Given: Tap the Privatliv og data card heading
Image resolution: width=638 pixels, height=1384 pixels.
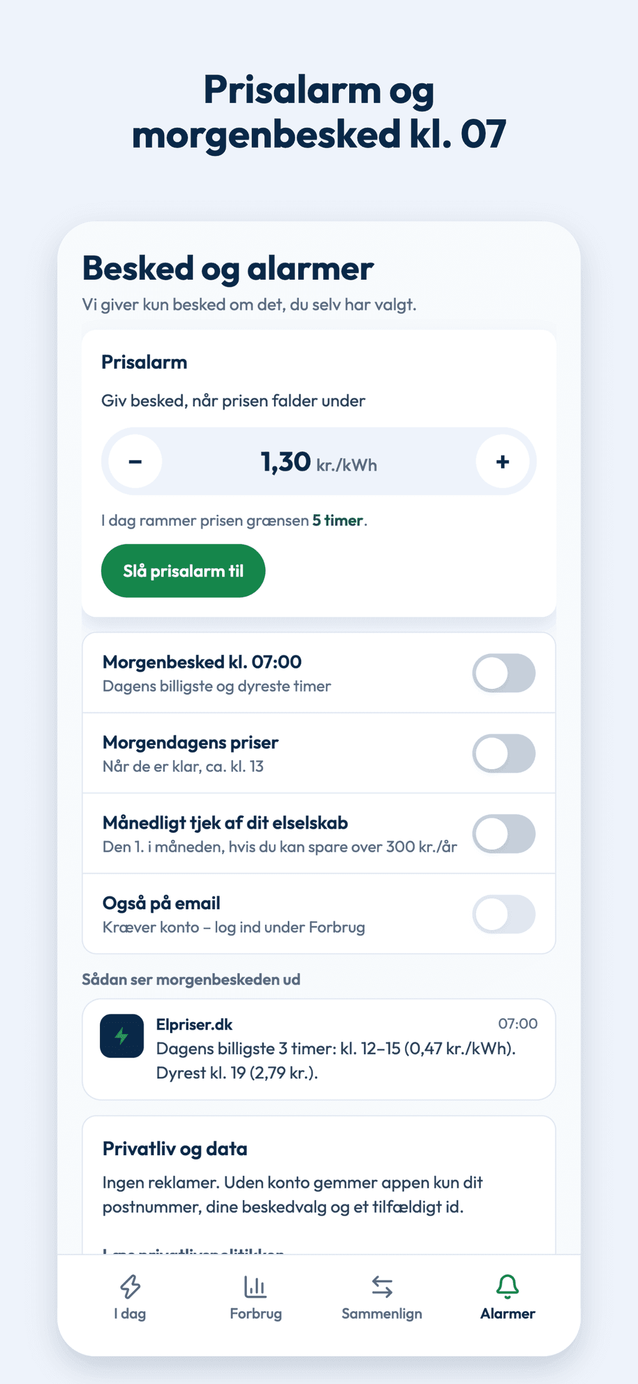Looking at the screenshot, I should click(x=175, y=1149).
